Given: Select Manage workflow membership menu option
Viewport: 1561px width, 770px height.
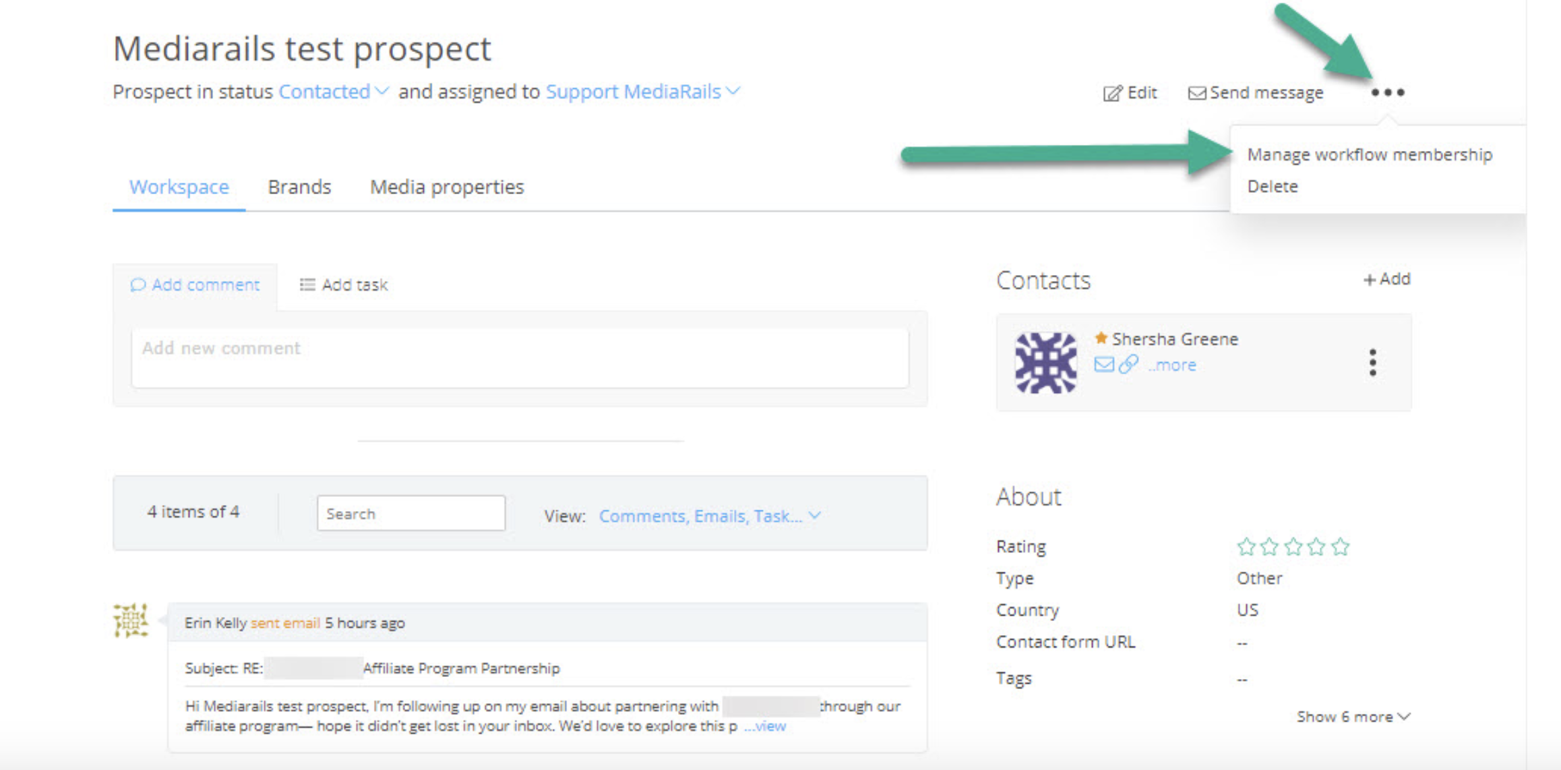Looking at the screenshot, I should [x=1369, y=154].
